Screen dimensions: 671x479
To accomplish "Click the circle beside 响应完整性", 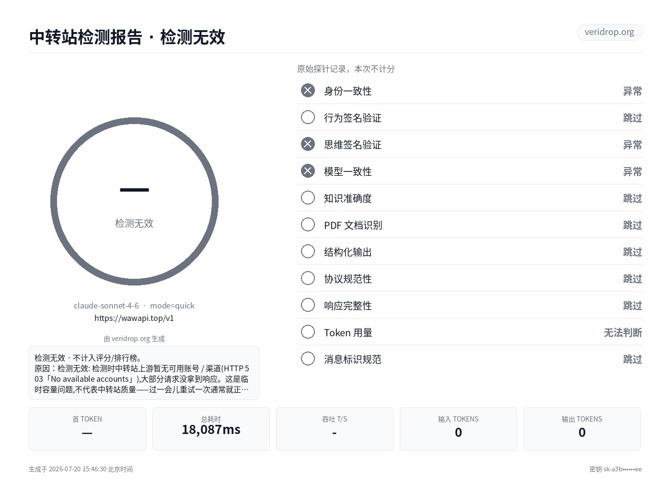I will point(308,305).
